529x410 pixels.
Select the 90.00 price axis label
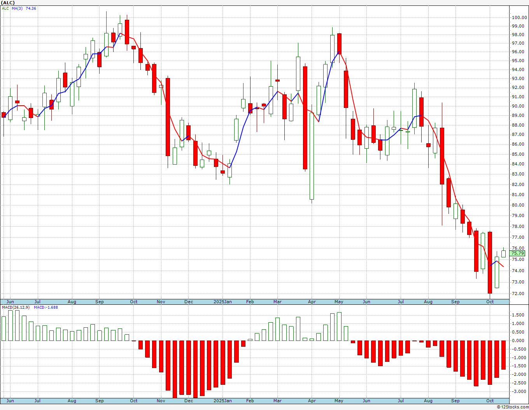point(518,106)
